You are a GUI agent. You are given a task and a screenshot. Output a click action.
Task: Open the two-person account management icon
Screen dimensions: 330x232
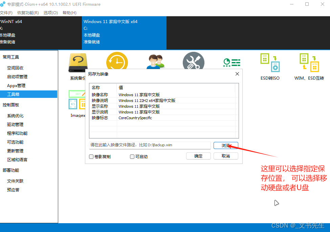click(156, 62)
